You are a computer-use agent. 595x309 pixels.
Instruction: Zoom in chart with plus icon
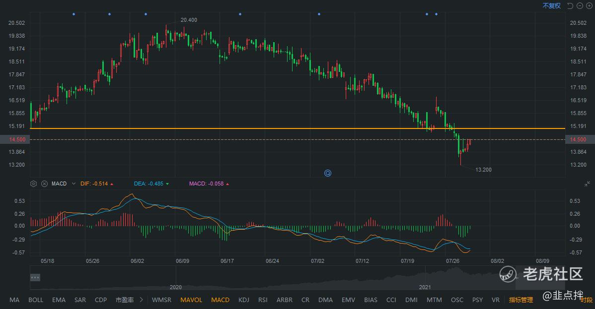click(589, 5)
